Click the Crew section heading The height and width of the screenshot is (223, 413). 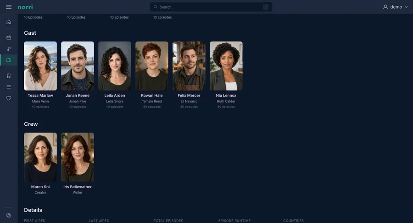click(x=31, y=124)
